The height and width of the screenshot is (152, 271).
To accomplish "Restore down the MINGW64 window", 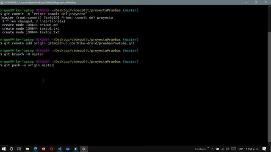I will [x=256, y=2].
